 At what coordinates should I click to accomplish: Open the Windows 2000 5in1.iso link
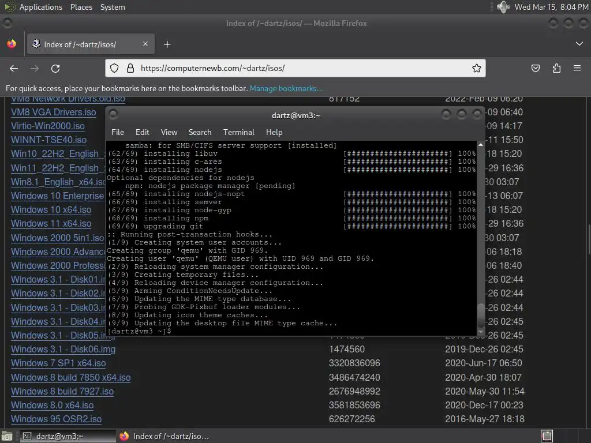[x=57, y=238]
